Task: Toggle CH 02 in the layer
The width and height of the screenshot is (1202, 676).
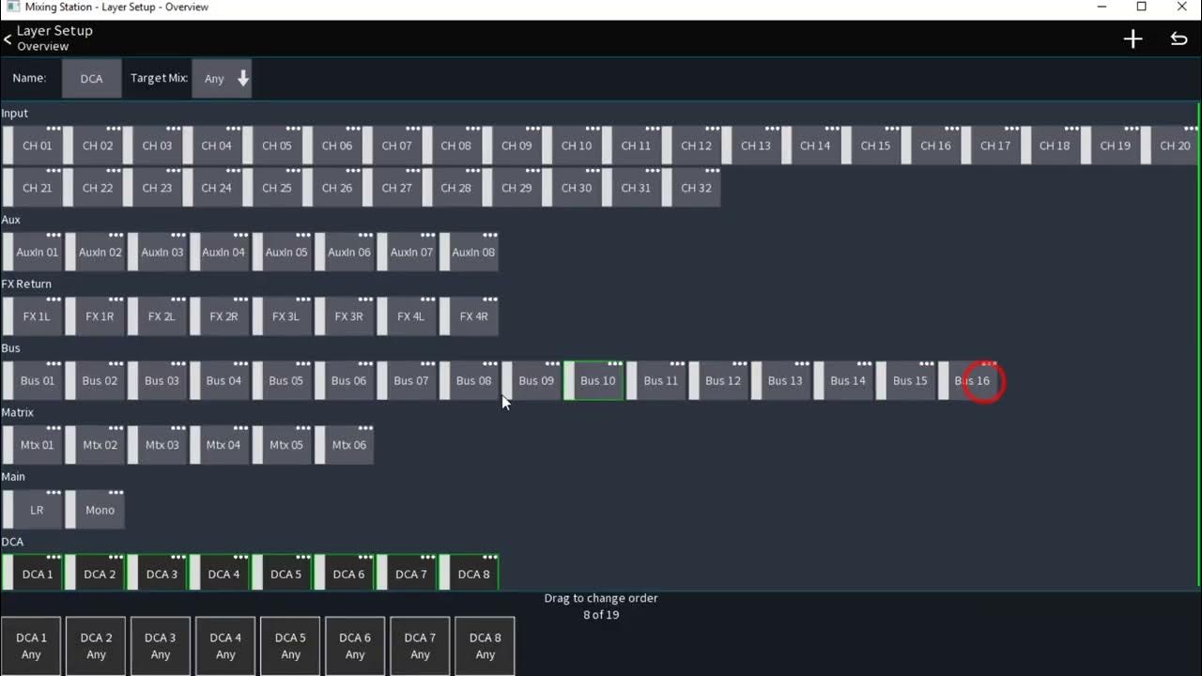Action: pyautogui.click(x=93, y=146)
